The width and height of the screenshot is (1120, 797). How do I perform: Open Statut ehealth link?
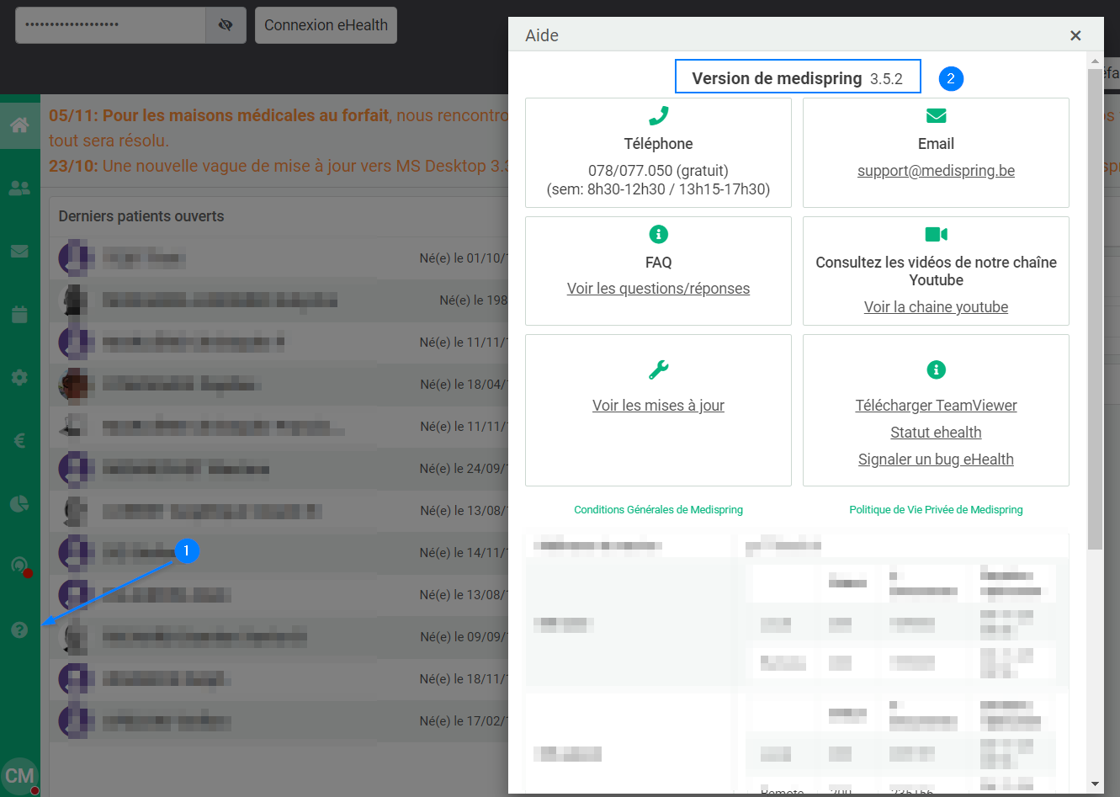coord(936,433)
